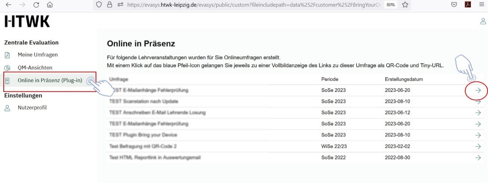This screenshot has height=183, width=488.
Task: Open Nutzerprofil settings
Action: tap(32, 108)
